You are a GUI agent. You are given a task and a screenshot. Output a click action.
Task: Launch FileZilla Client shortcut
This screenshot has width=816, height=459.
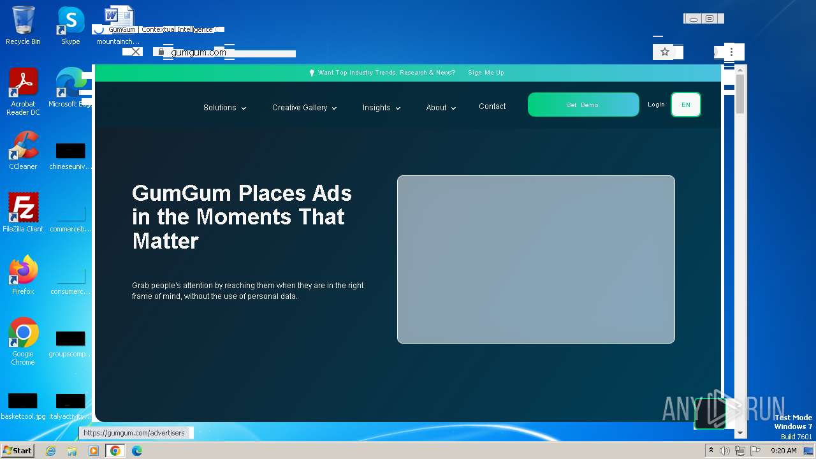[x=23, y=213]
